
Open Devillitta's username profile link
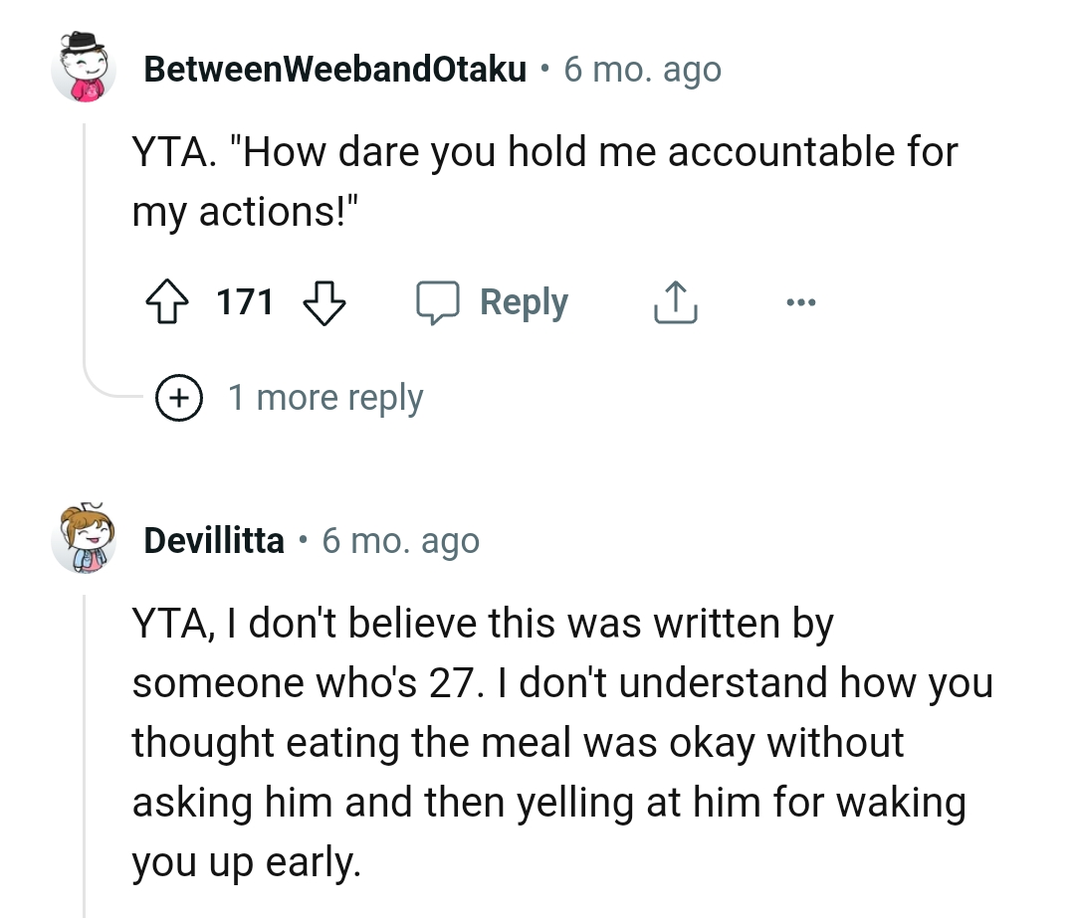click(214, 541)
